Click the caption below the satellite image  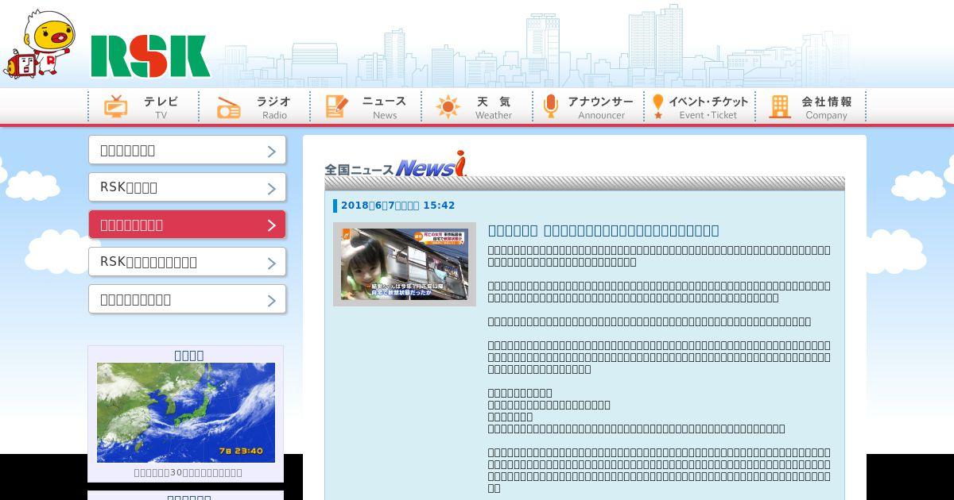click(x=188, y=472)
